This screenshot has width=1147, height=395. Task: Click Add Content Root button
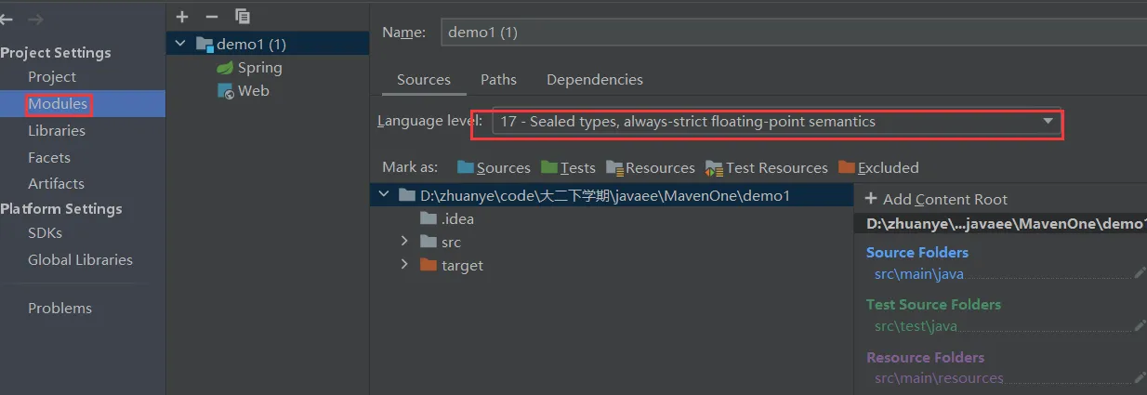point(936,199)
